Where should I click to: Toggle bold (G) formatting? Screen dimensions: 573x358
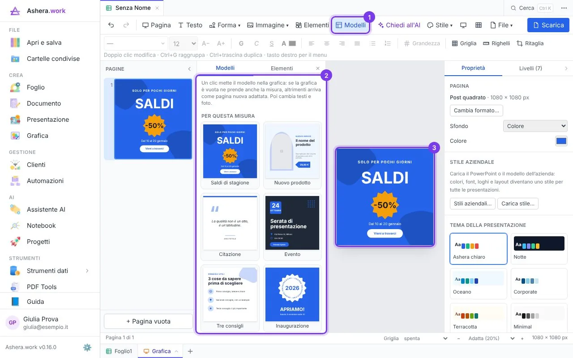click(241, 43)
